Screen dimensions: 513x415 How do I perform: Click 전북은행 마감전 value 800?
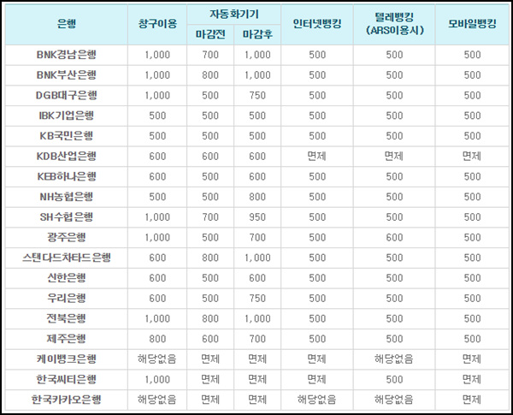click(210, 318)
